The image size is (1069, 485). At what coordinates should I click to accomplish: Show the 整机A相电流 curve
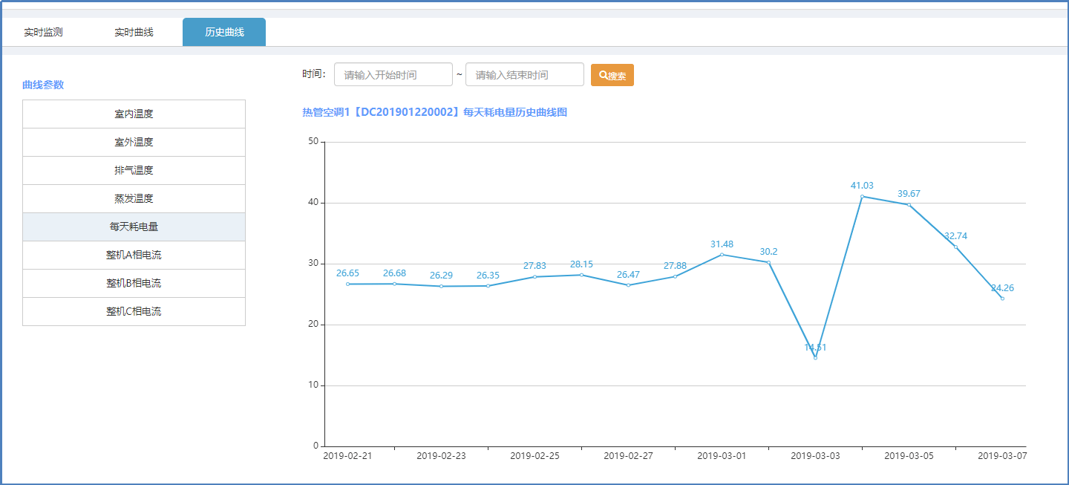(134, 255)
